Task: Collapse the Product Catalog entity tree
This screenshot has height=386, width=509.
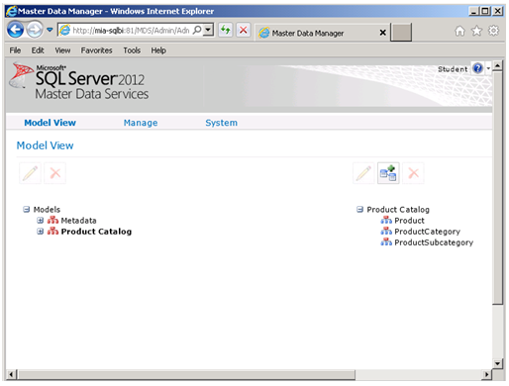Action: pyautogui.click(x=359, y=210)
